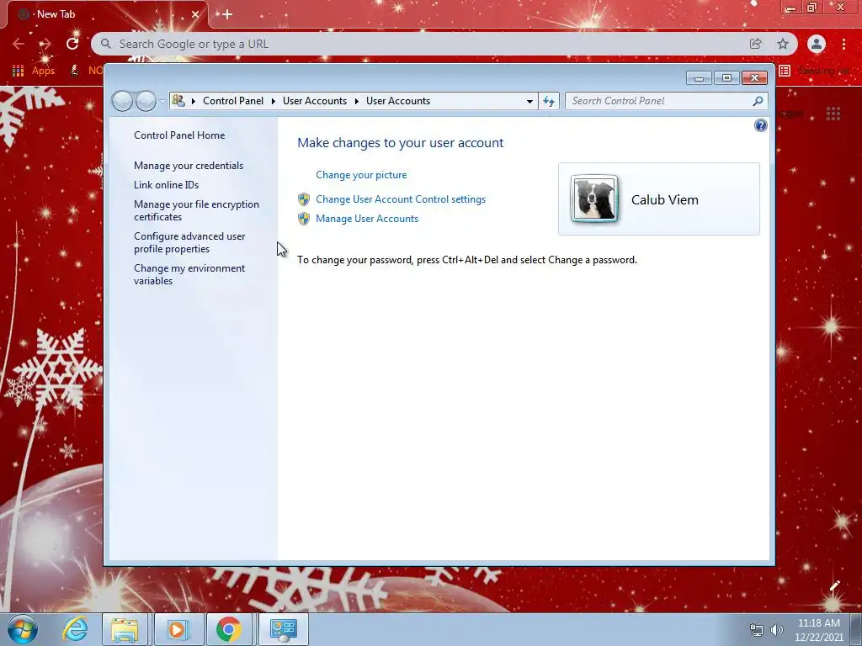Viewport: 862px width, 646px height.
Task: Close the New Tab tab
Action: pyautogui.click(x=195, y=14)
